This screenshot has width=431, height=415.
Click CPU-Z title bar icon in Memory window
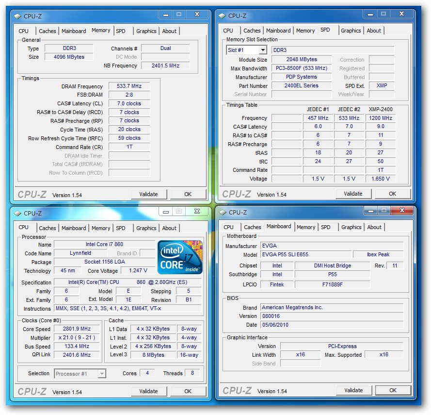(x=17, y=16)
